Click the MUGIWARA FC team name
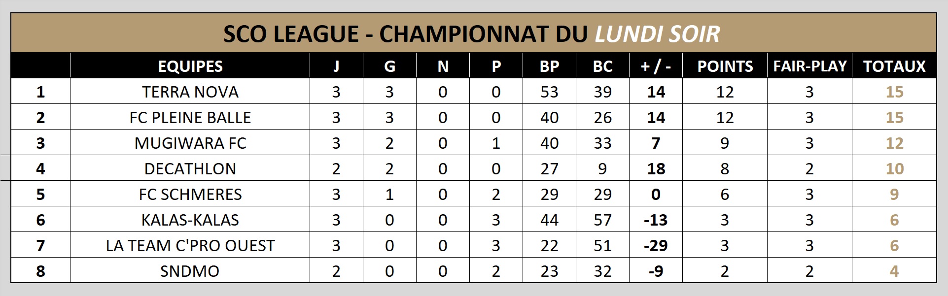 click(190, 143)
